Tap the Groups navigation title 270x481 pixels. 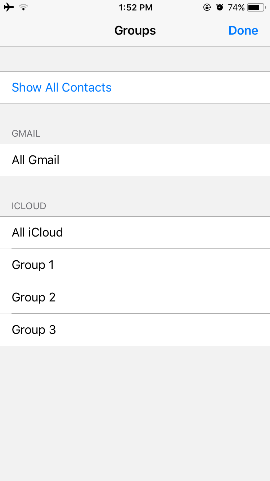[135, 31]
